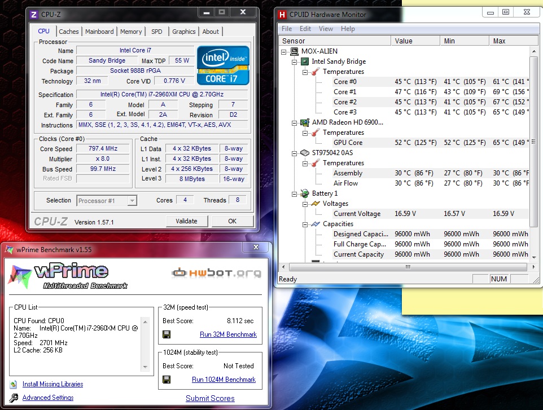This screenshot has height=410, width=543.
Task: Select the Core #0 temperature row
Action: click(x=431, y=82)
